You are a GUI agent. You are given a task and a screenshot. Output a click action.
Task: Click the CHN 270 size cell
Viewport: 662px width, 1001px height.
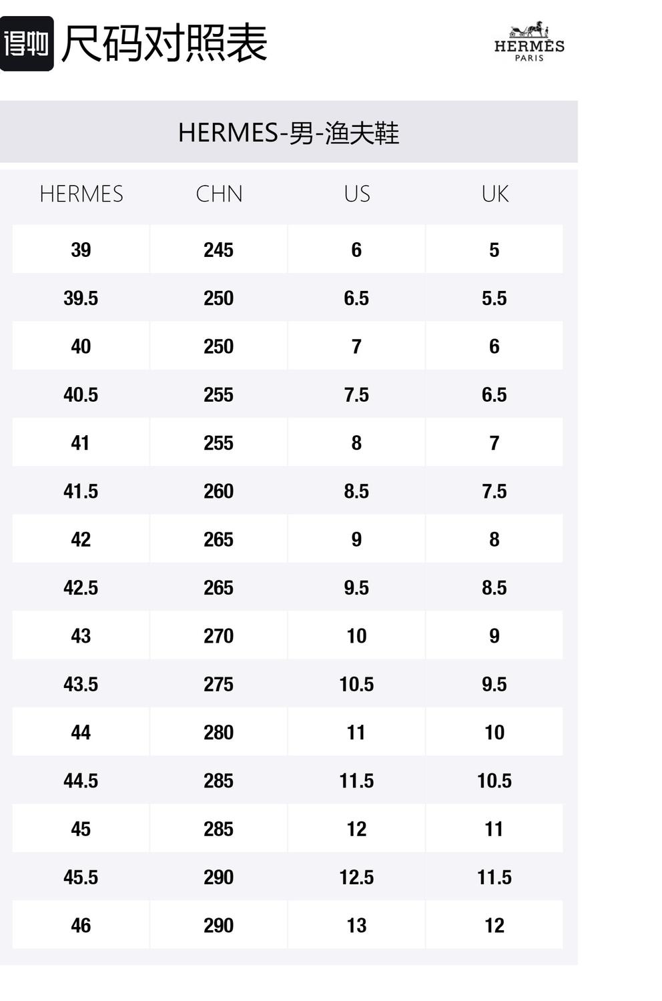tap(219, 636)
